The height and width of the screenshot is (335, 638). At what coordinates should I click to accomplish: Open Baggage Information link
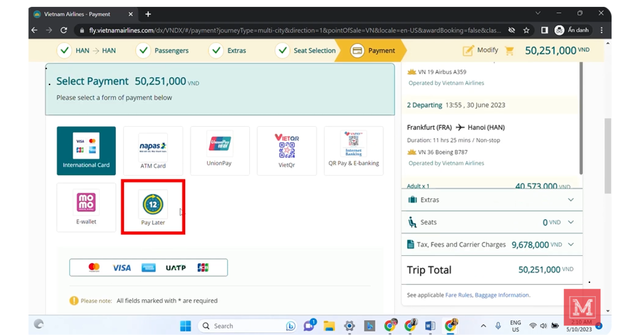(502, 295)
